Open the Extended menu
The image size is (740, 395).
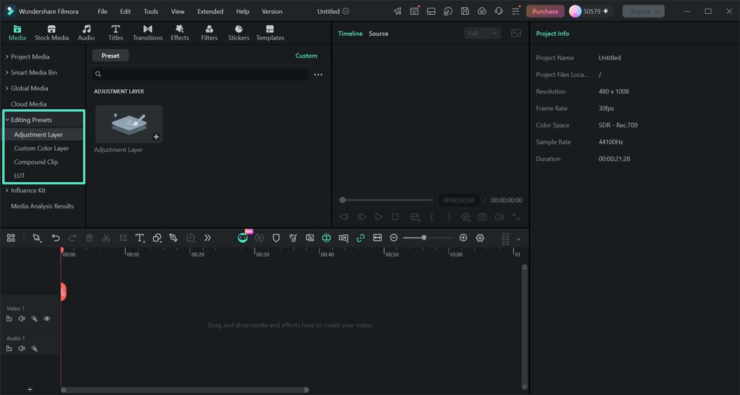coord(210,11)
